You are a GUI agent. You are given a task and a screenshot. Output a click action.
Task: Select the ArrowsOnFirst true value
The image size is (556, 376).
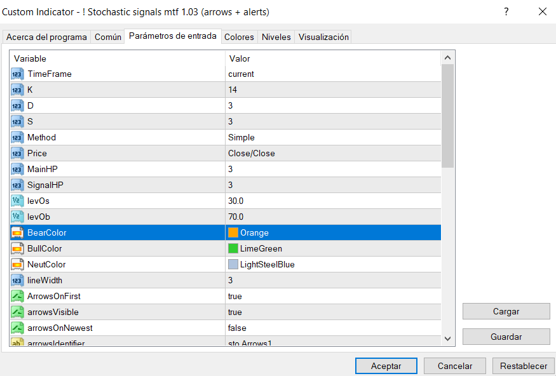click(235, 297)
